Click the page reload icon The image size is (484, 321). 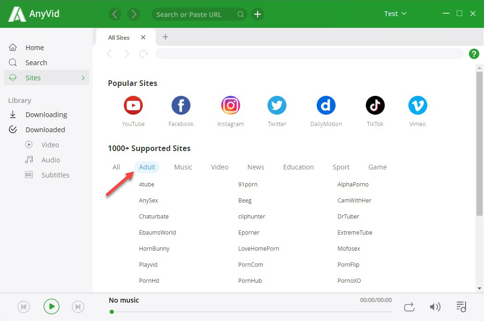tap(144, 54)
